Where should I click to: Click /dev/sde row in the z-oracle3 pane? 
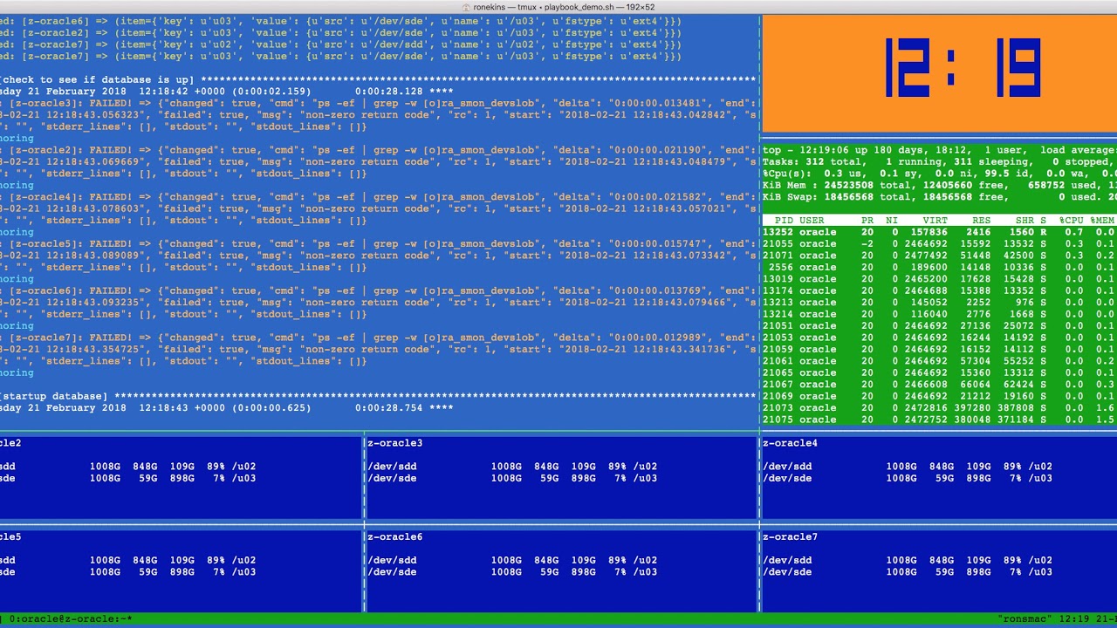click(512, 478)
